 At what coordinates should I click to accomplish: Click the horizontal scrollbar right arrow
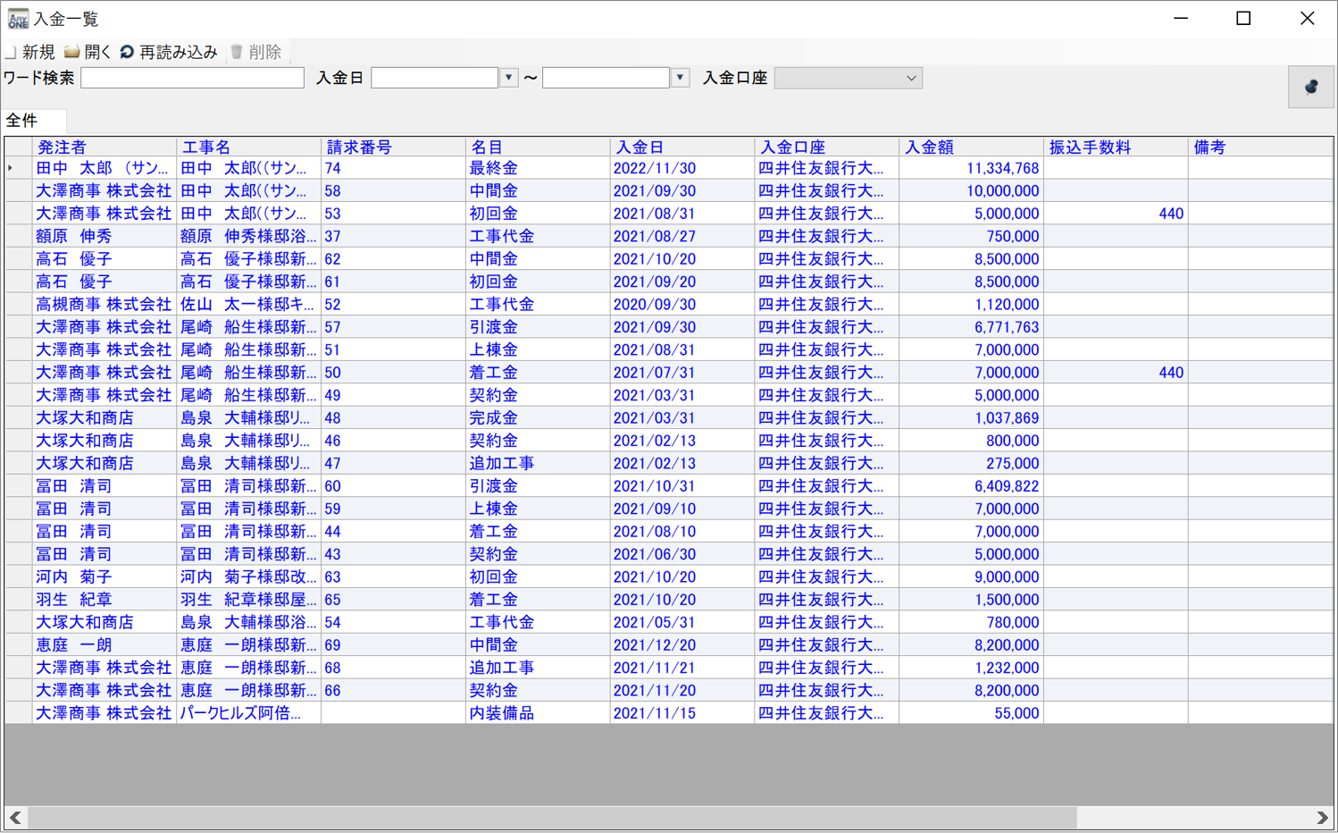coord(1323,818)
